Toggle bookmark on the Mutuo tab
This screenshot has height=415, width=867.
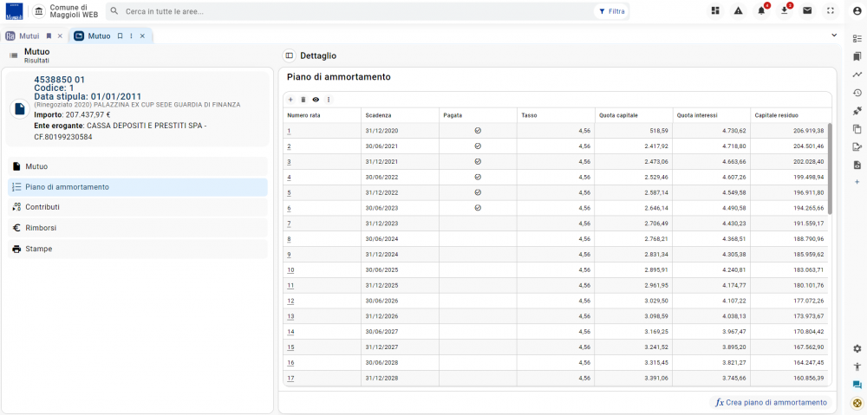point(120,36)
